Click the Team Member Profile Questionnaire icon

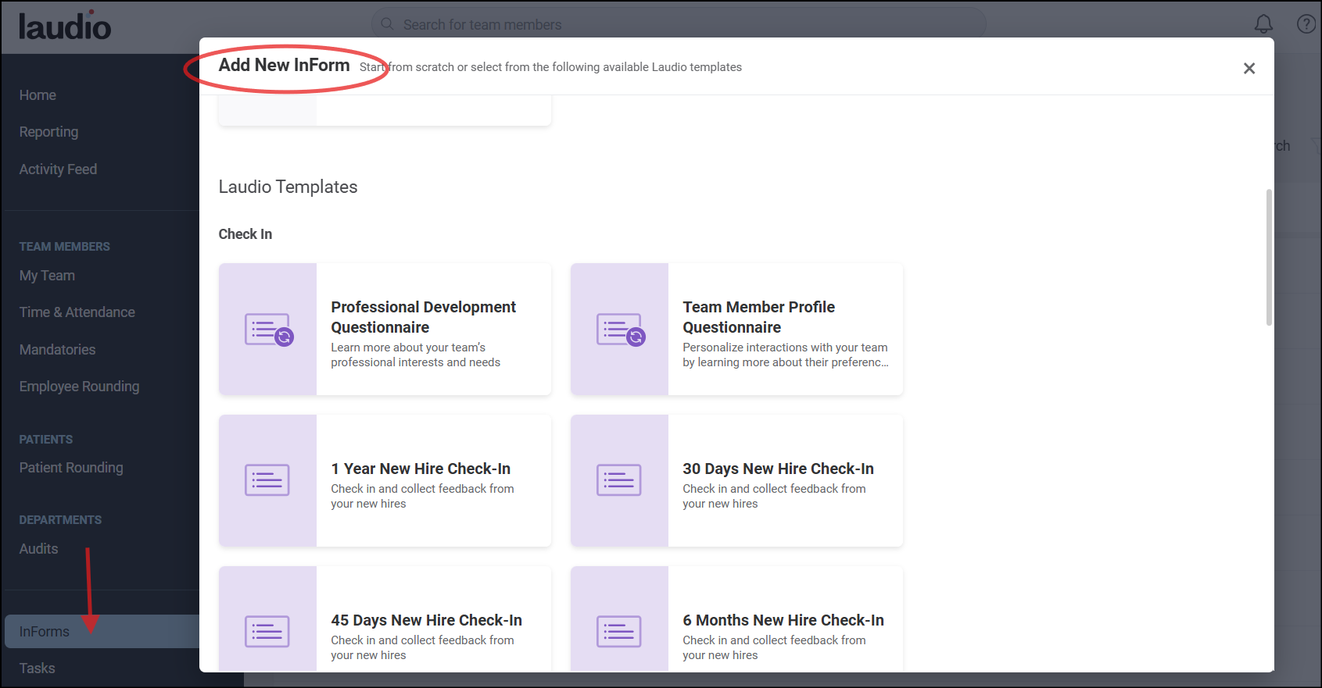click(621, 330)
